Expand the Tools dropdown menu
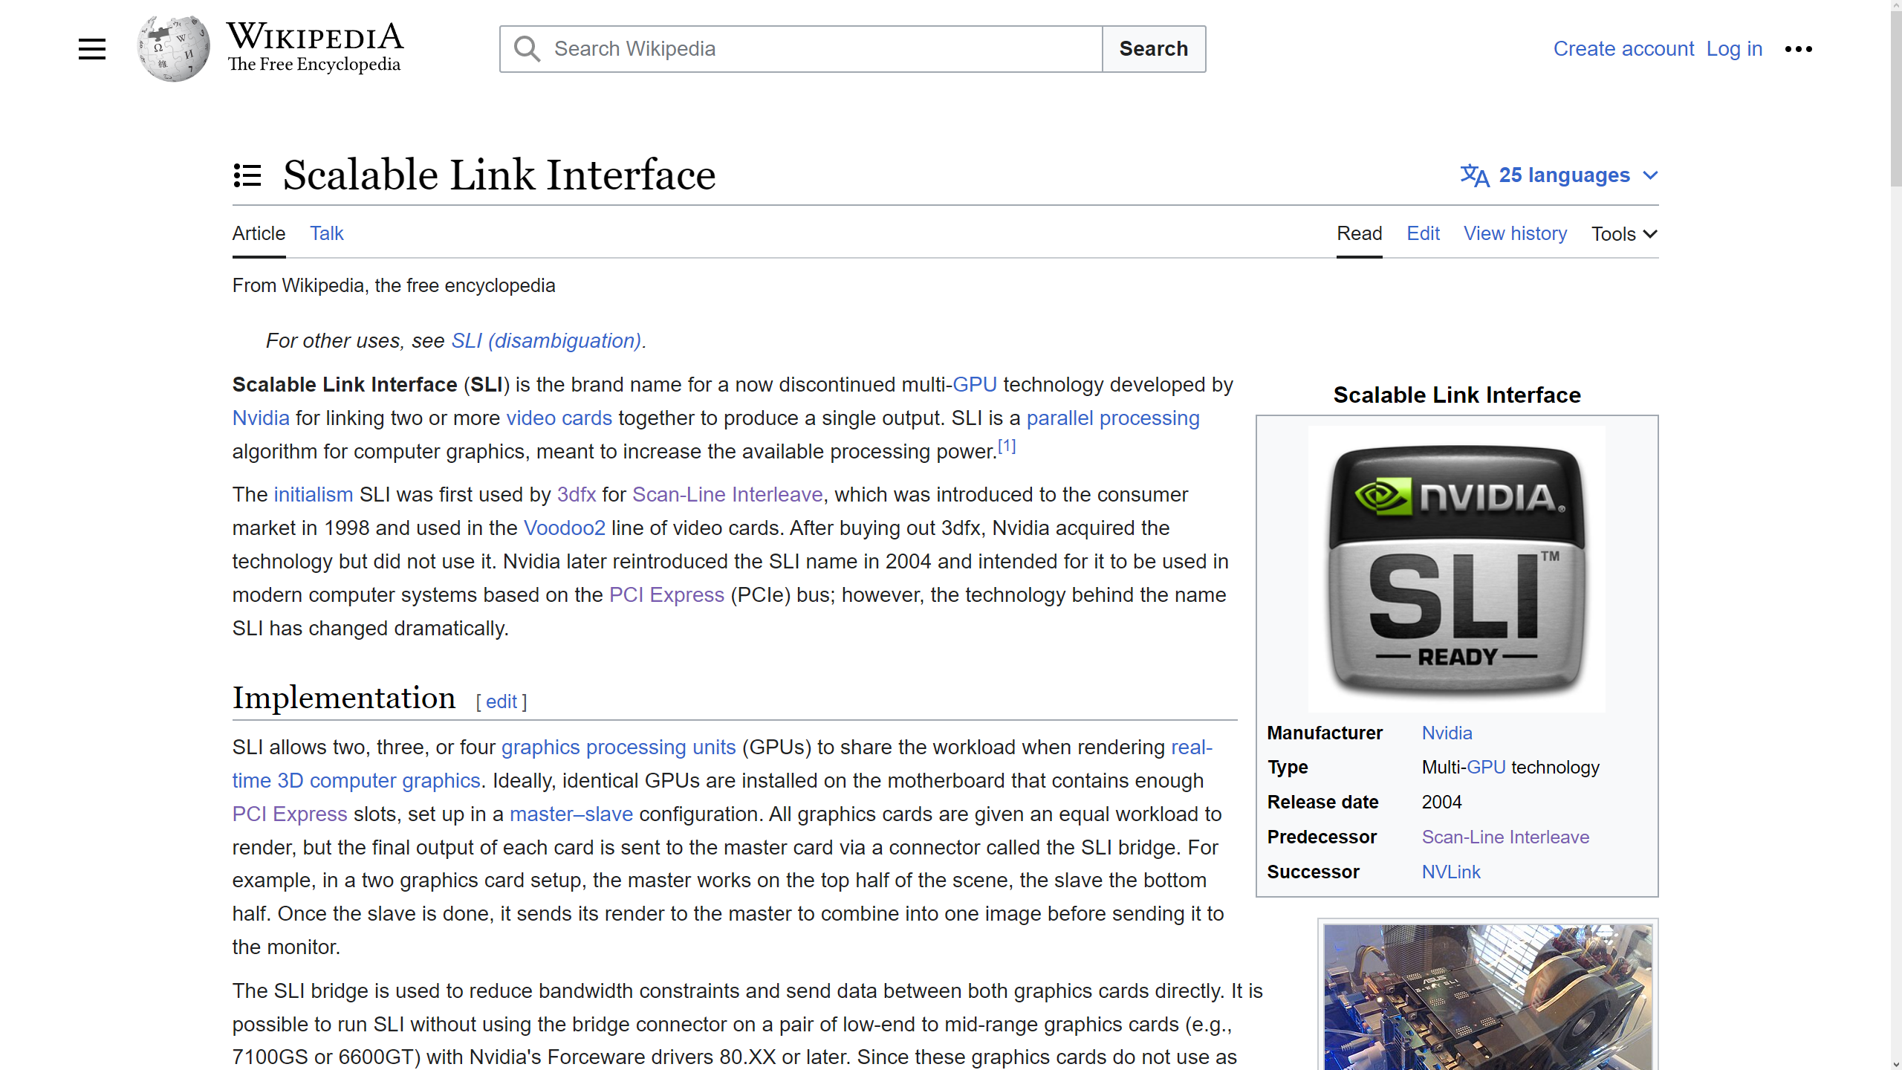1902x1070 pixels. point(1624,234)
